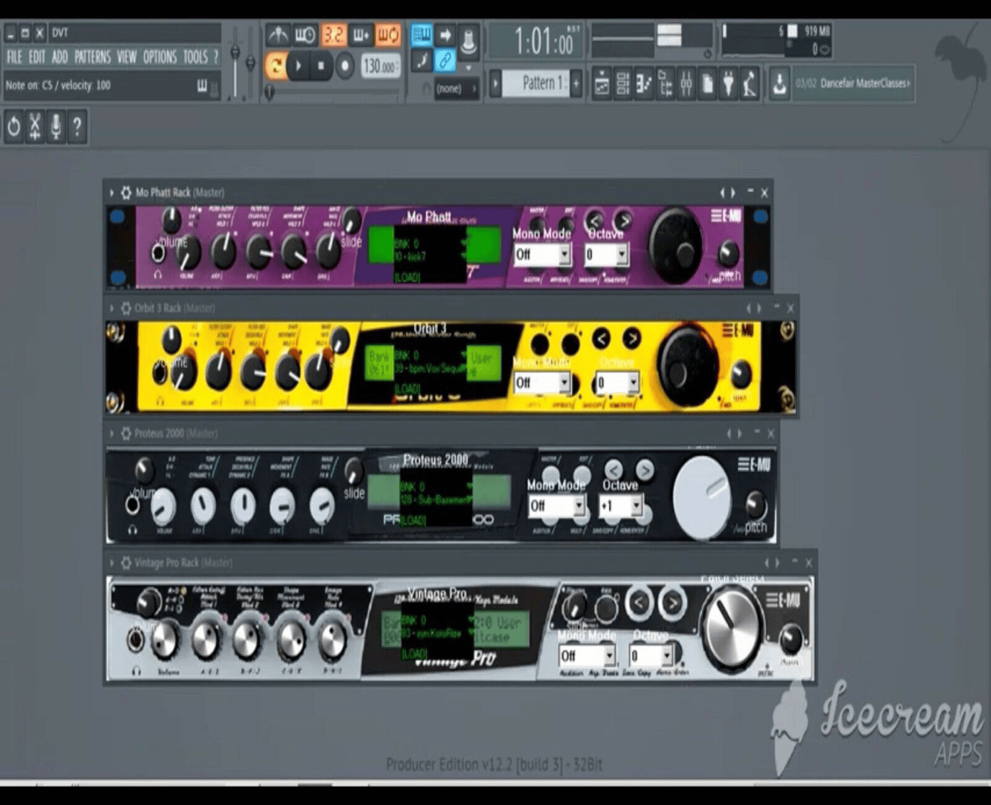Image resolution: width=991 pixels, height=805 pixels.
Task: Click the 130.000 tempo field
Action: click(x=380, y=66)
